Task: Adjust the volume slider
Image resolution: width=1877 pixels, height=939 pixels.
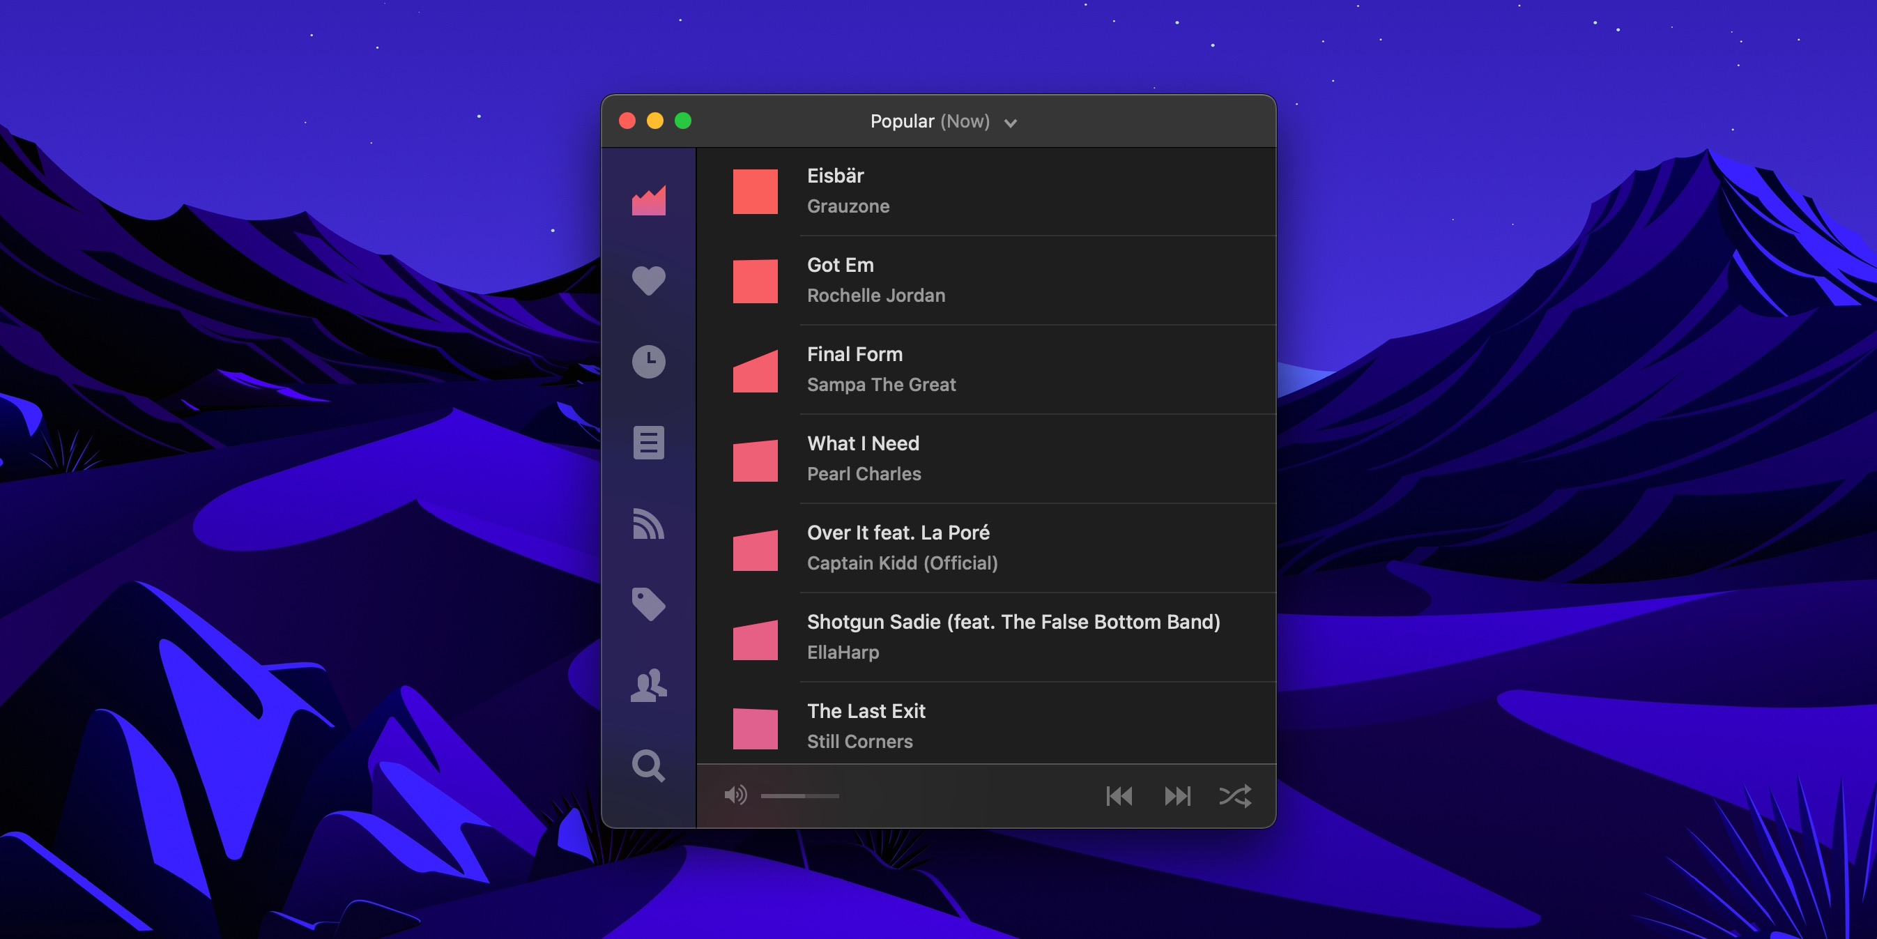Action: coord(800,796)
